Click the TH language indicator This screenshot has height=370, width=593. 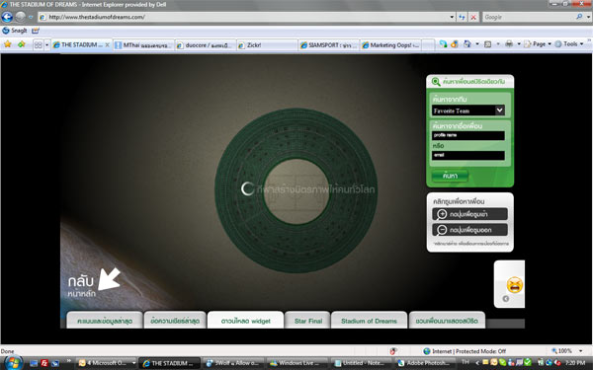click(x=466, y=362)
